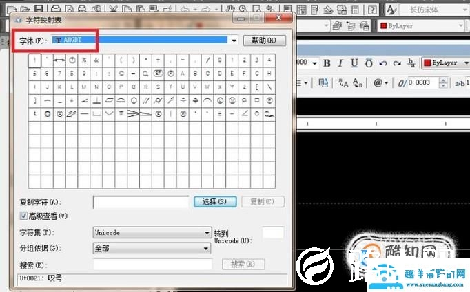Toggle the 高级查看 checkbox

click(x=23, y=216)
